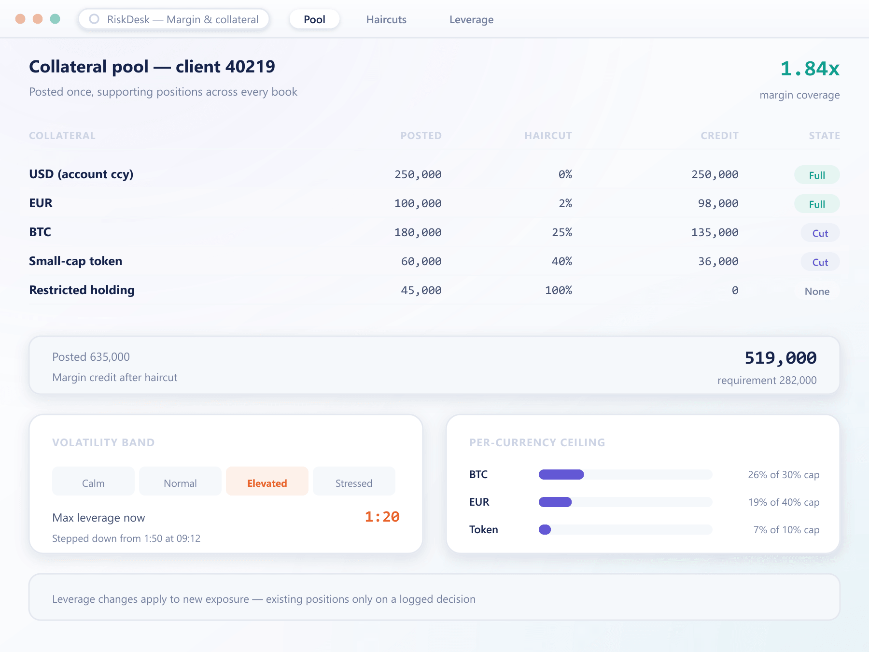Click the CREDIT column header
The width and height of the screenshot is (869, 652).
pos(719,136)
